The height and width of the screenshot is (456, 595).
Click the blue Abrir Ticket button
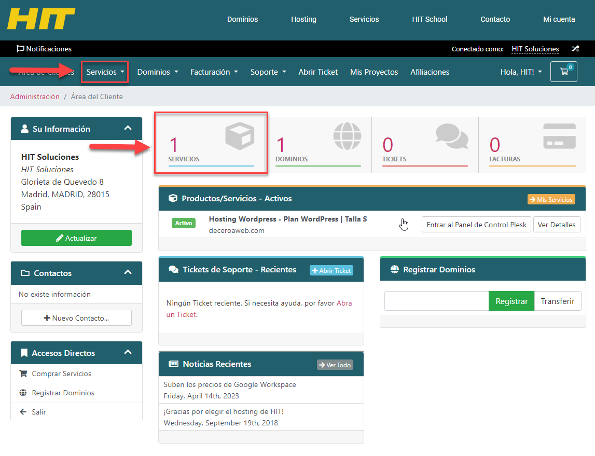pos(331,270)
